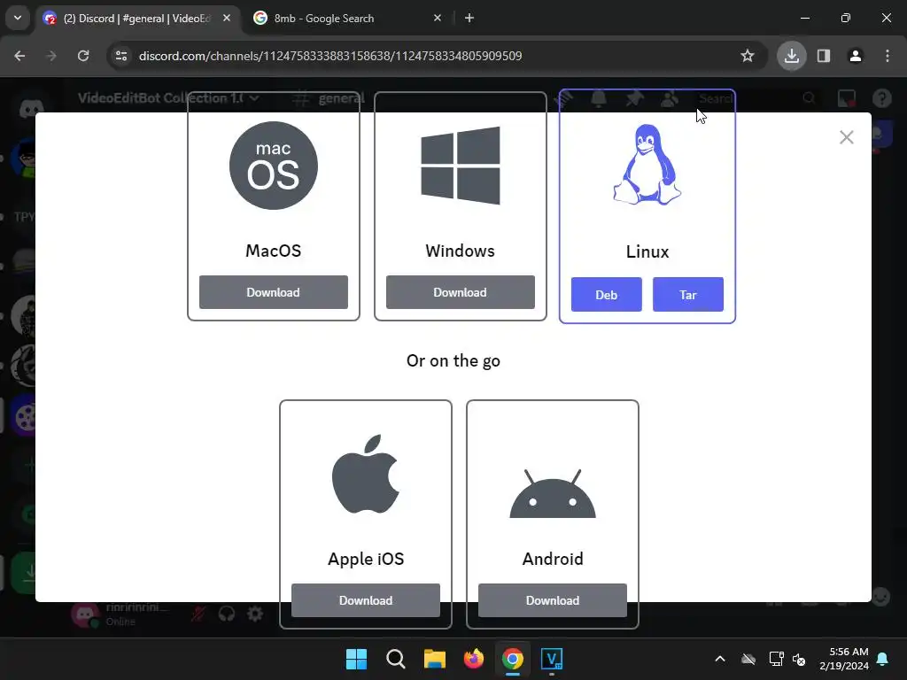This screenshot has width=907, height=680.
Task: Close the download apps dialog
Action: point(846,137)
